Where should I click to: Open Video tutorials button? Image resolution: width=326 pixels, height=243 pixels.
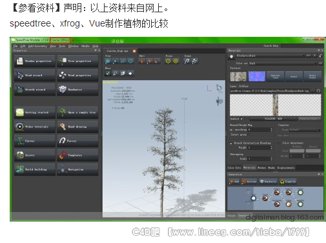pos(35,127)
